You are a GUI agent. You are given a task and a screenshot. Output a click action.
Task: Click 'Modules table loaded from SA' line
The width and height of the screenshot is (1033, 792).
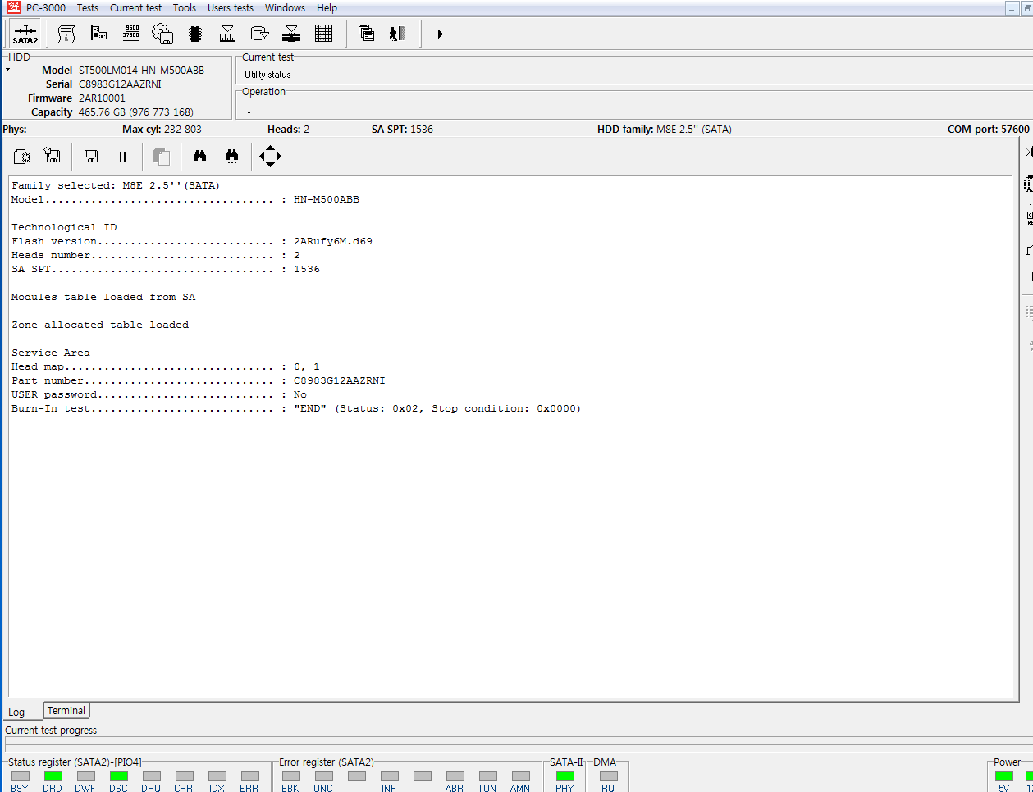pyautogui.click(x=103, y=298)
